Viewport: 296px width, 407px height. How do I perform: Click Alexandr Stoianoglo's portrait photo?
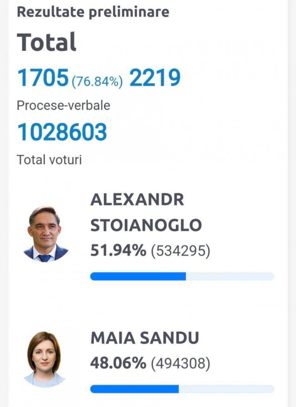pos(45,234)
